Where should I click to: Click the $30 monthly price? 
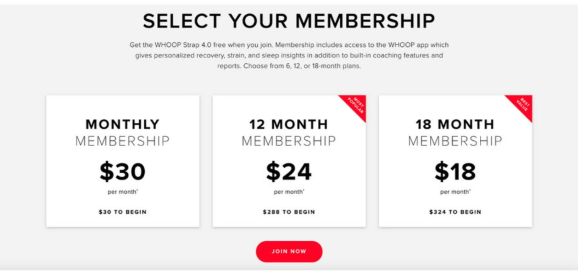click(x=123, y=172)
